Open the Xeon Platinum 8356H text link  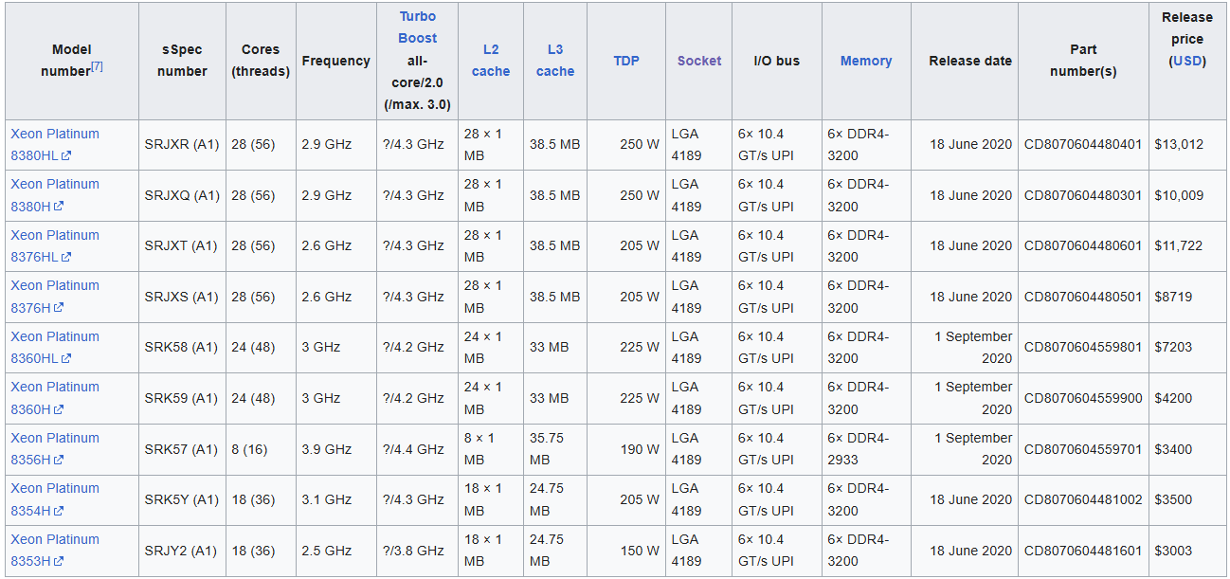pyautogui.click(x=55, y=438)
